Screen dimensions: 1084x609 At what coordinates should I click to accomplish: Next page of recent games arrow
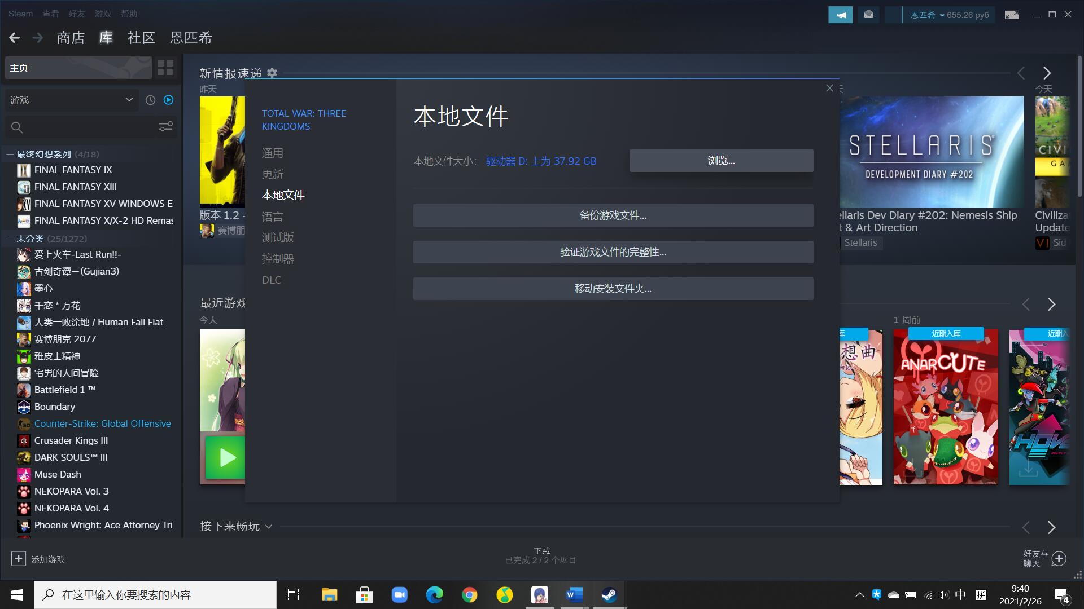click(x=1051, y=304)
